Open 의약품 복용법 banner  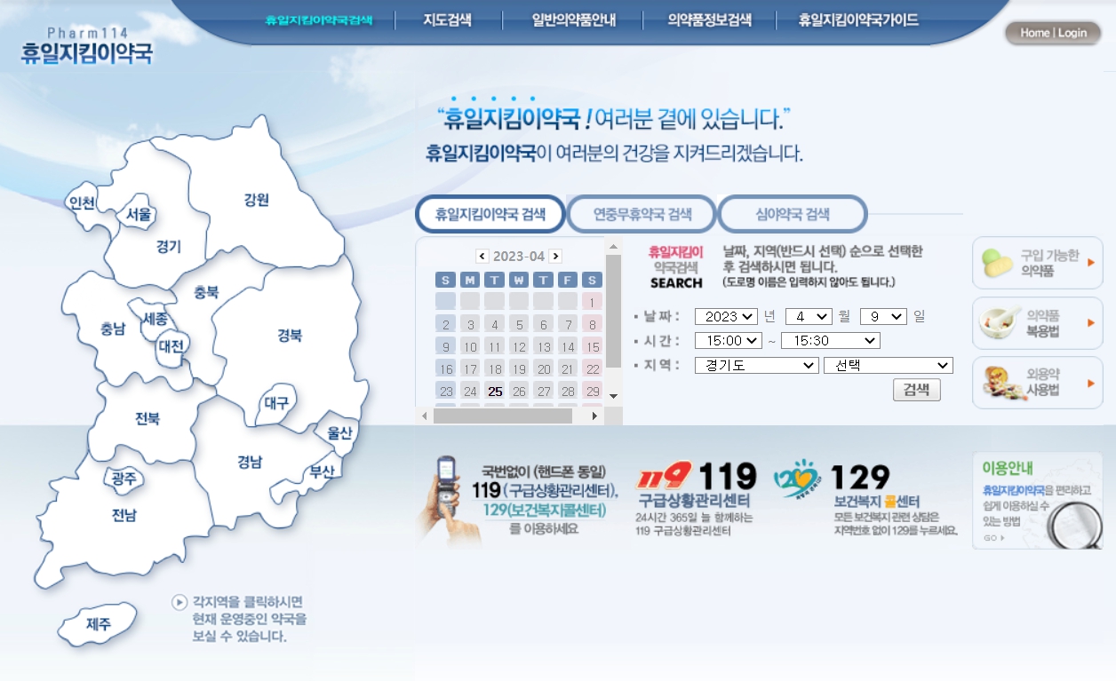[x=1038, y=323]
